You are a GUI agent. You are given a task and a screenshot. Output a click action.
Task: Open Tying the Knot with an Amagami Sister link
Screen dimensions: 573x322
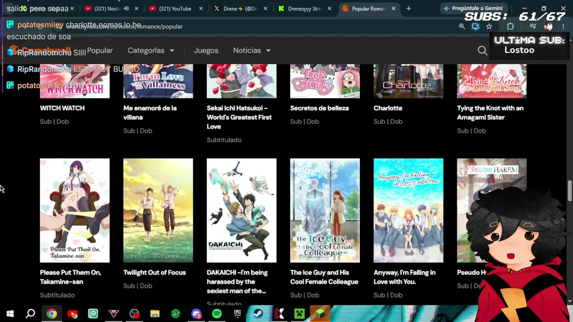coord(490,113)
